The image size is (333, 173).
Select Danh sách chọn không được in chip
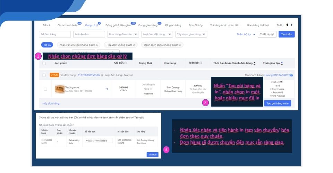[x=162, y=45]
